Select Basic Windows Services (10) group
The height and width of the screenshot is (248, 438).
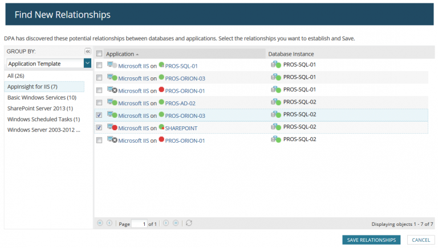[42, 97]
